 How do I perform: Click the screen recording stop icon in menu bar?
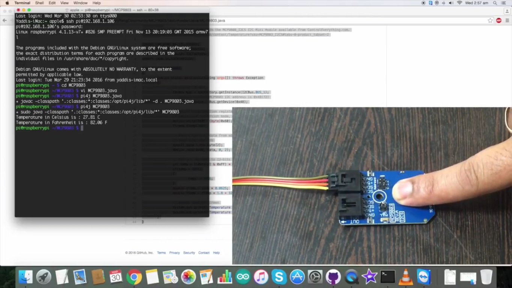tap(424, 3)
